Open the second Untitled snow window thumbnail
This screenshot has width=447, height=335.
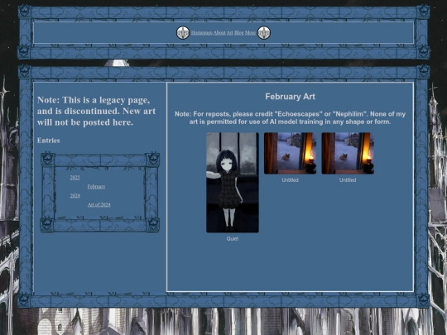point(348,153)
